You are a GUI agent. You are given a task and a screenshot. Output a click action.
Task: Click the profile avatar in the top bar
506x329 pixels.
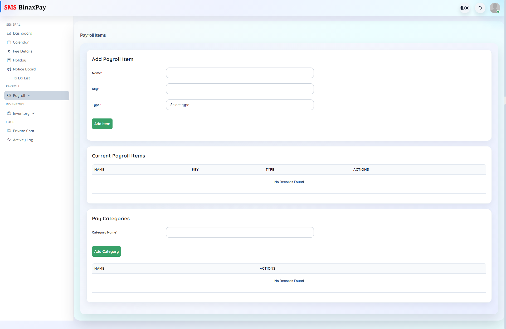coord(495,8)
